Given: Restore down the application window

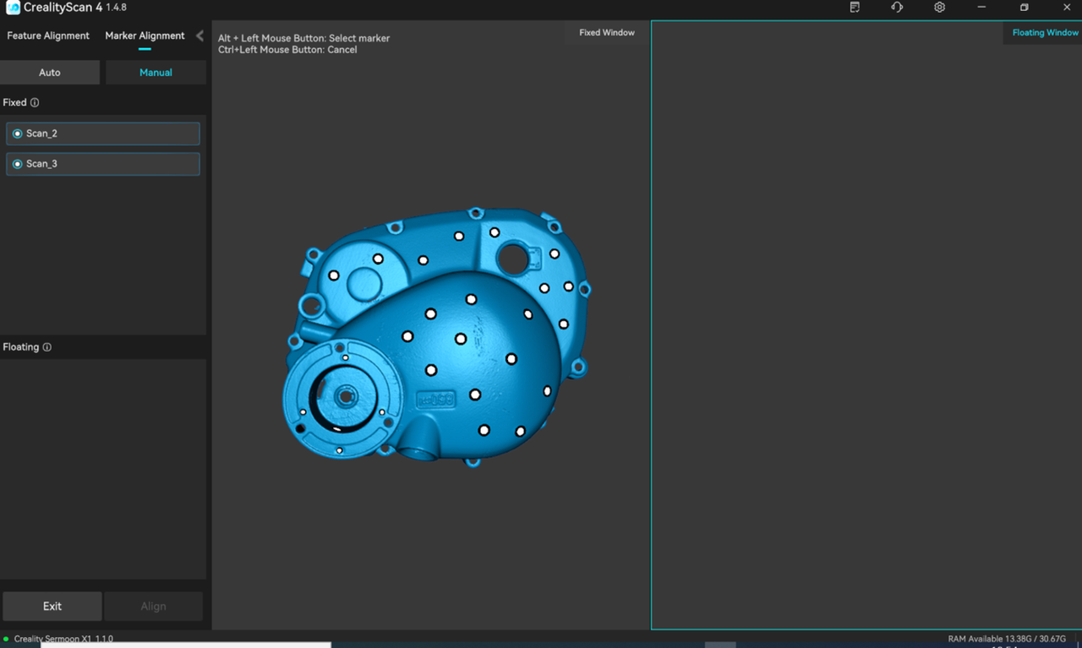Looking at the screenshot, I should coord(1024,8).
